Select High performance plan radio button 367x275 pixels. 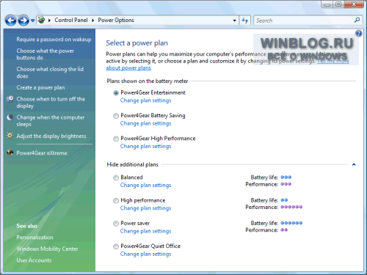coord(116,201)
